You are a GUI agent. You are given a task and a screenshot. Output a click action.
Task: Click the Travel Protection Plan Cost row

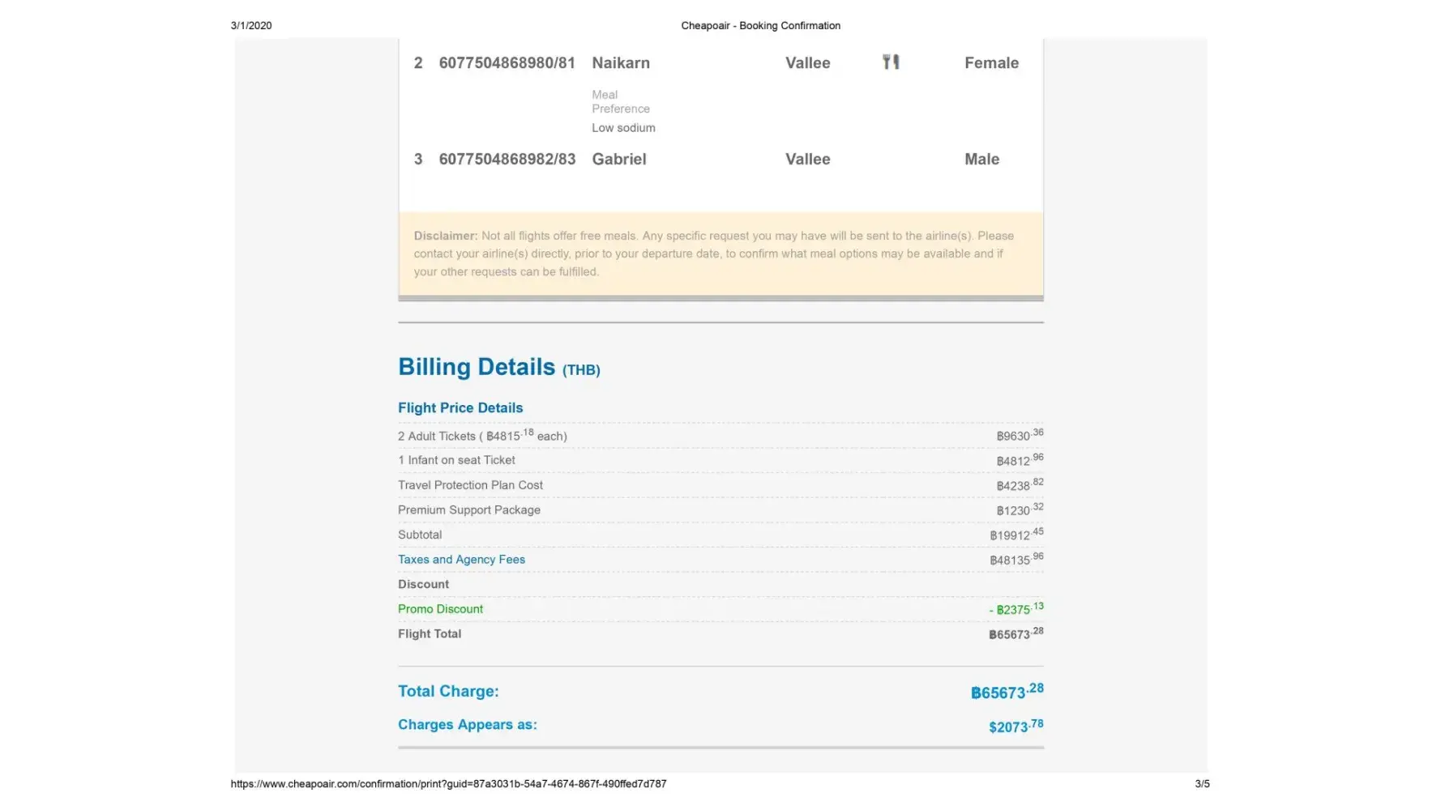[470, 485]
